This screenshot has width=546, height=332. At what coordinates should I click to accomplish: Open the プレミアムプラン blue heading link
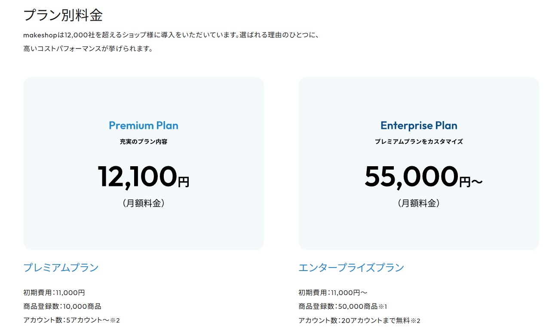61,268
